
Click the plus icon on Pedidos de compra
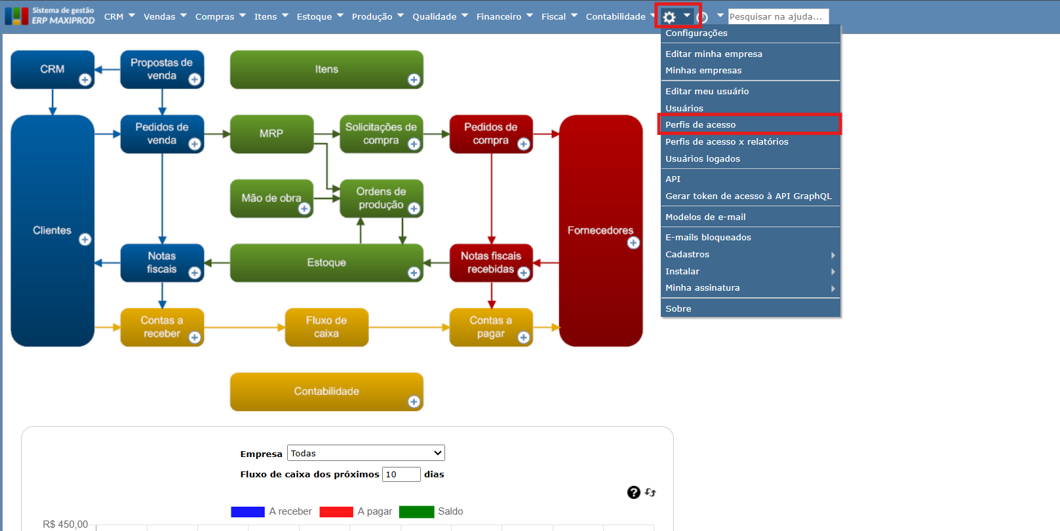point(523,144)
